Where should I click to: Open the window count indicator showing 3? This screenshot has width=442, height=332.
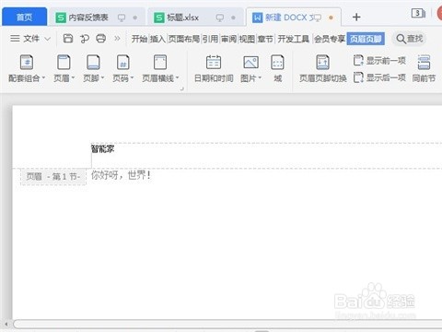[418, 14]
